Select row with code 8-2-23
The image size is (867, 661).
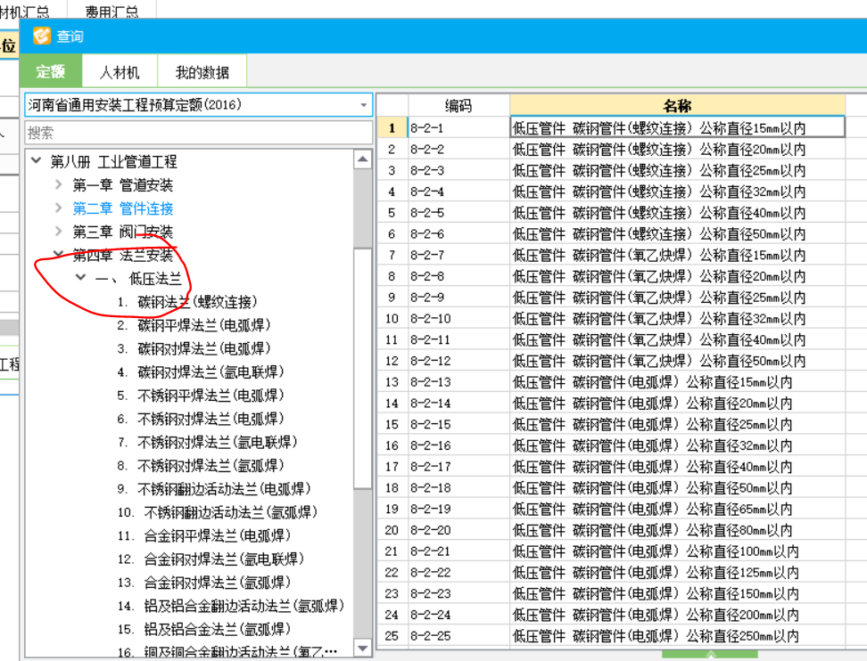458,593
